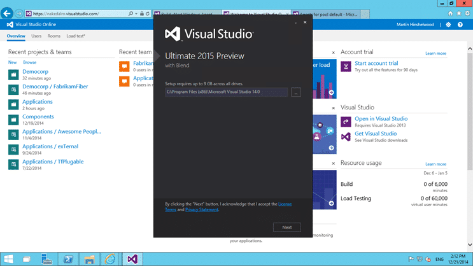473x266 pixels.
Task: Click the arrow on the load test tile
Action: (x=331, y=92)
